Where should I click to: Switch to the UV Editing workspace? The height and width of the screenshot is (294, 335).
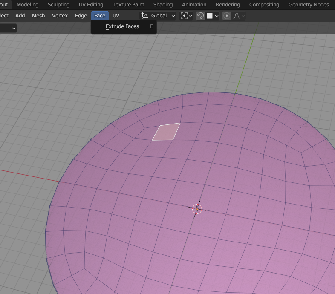coord(91,5)
